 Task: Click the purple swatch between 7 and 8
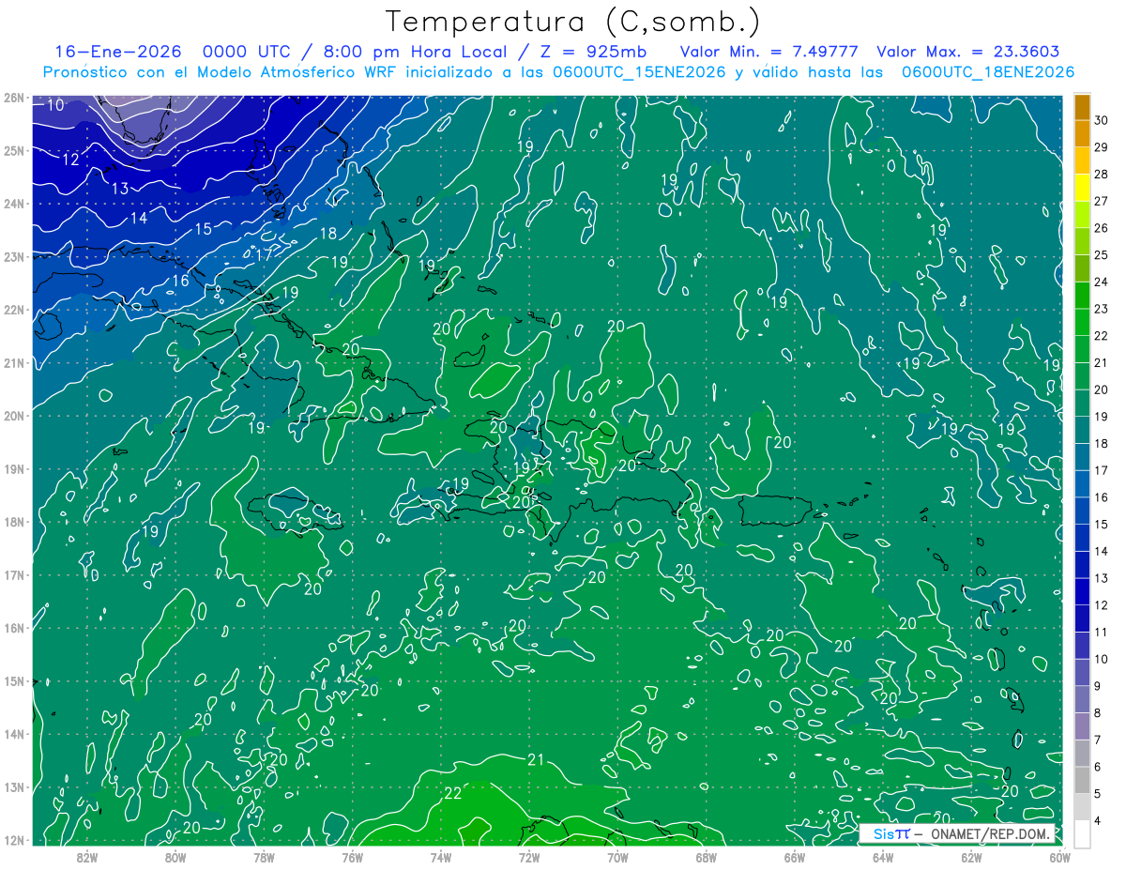point(1082,726)
